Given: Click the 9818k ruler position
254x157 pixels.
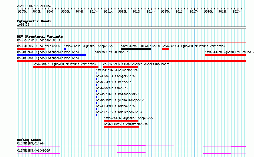Looking at the screenshot, I should tap(208, 11).
